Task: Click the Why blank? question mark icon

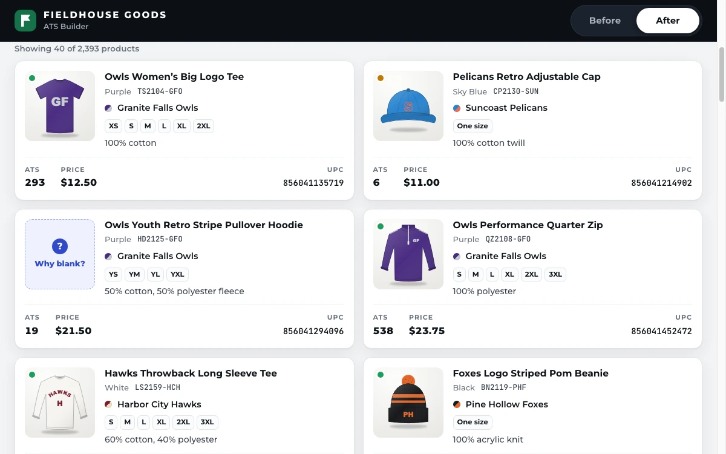Action: 60,246
